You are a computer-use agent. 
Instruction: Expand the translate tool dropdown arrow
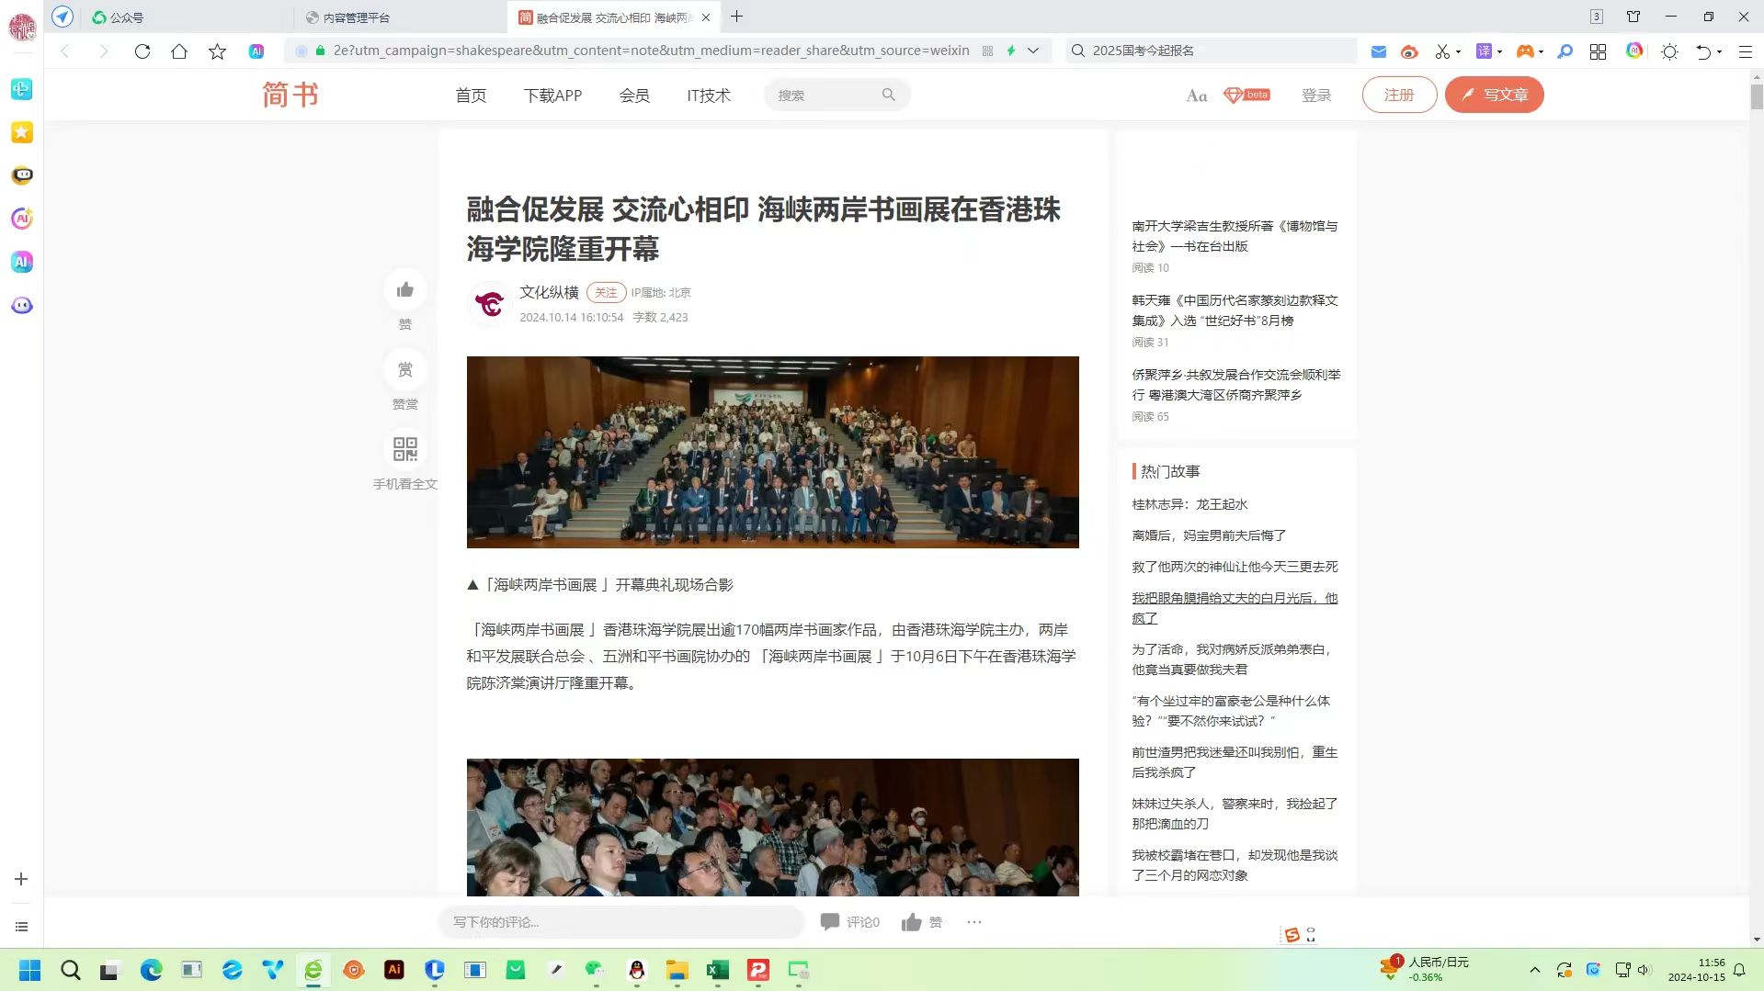click(1499, 52)
